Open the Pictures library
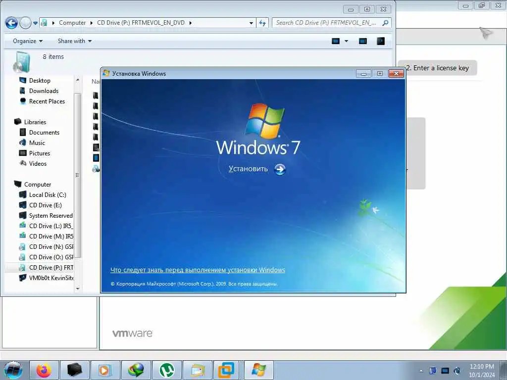 40,153
